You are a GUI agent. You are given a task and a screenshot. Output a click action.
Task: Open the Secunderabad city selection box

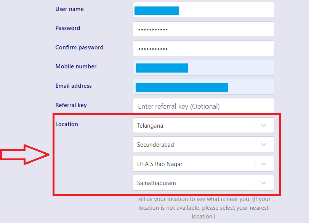click(x=194, y=144)
